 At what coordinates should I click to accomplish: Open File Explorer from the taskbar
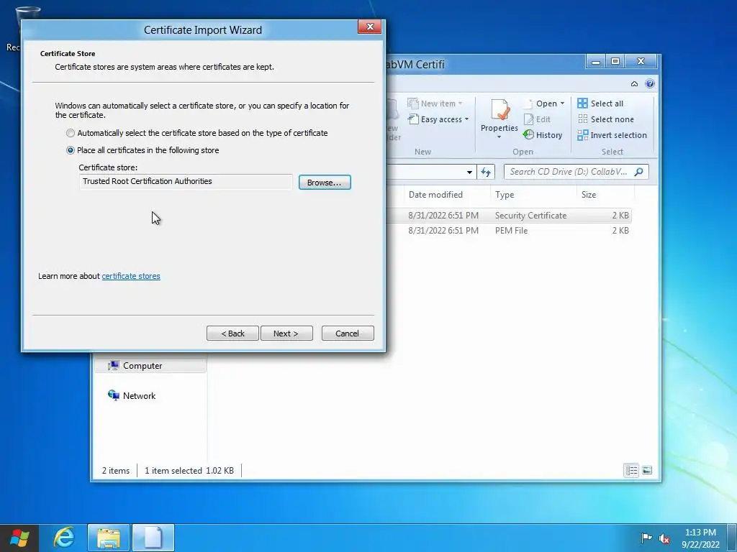[109, 538]
